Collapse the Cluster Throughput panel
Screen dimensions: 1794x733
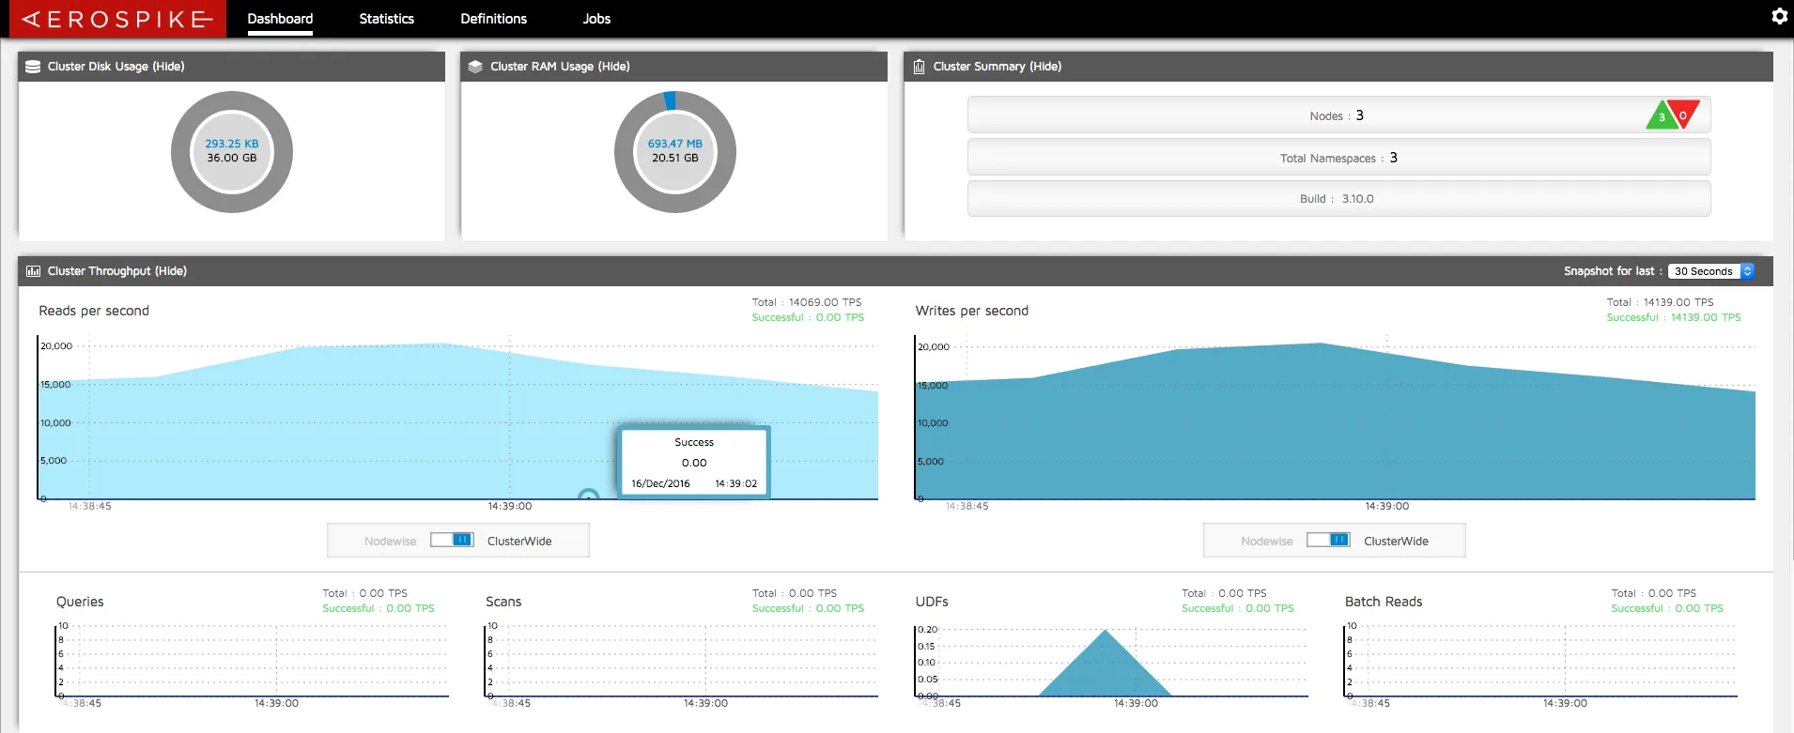tap(171, 271)
